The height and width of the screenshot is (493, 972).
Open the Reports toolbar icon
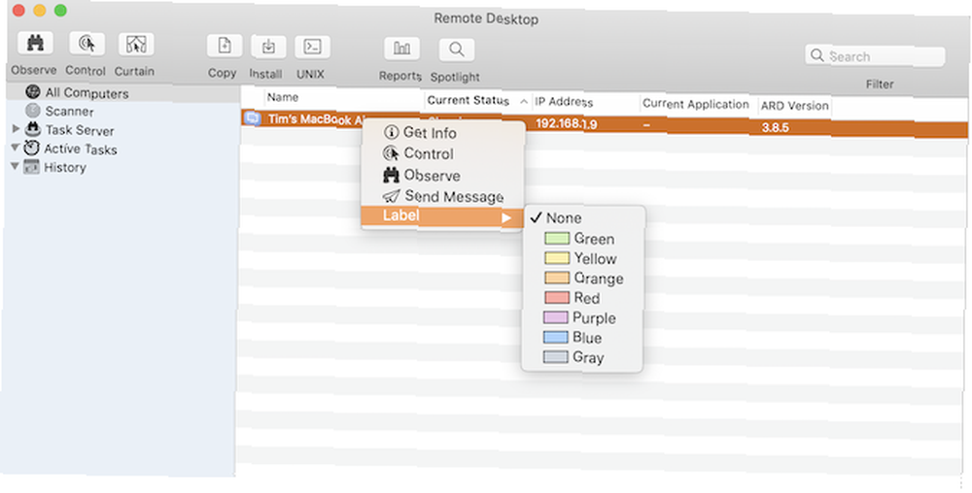click(x=401, y=49)
